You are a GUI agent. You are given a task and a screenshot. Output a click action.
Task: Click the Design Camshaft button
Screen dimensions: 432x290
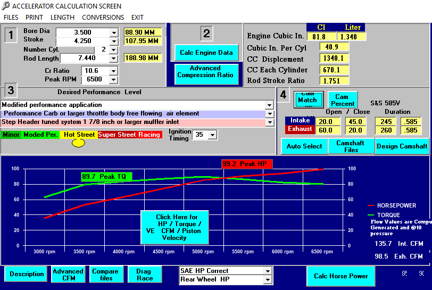402,146
